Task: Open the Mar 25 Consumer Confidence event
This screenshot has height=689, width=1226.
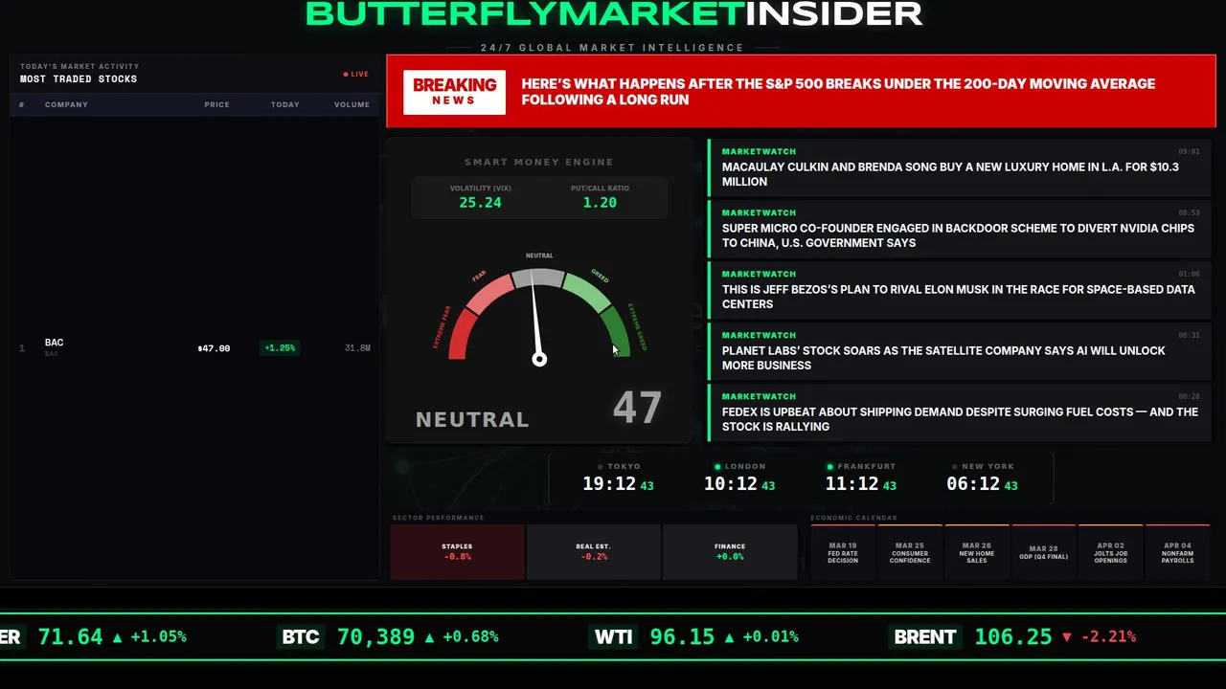Action: (x=910, y=552)
